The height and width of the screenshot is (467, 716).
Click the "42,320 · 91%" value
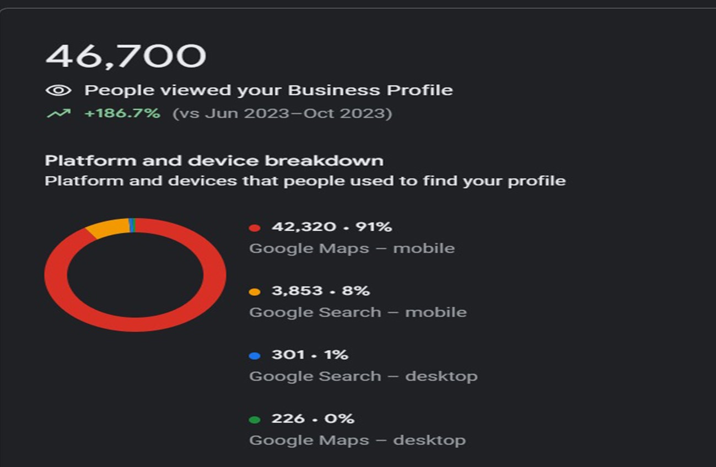pyautogui.click(x=332, y=227)
